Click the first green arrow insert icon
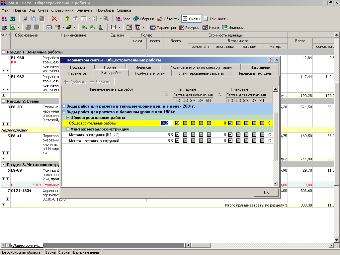Image resolution: width=340 pixels, height=255 pixels. tap(84, 27)
